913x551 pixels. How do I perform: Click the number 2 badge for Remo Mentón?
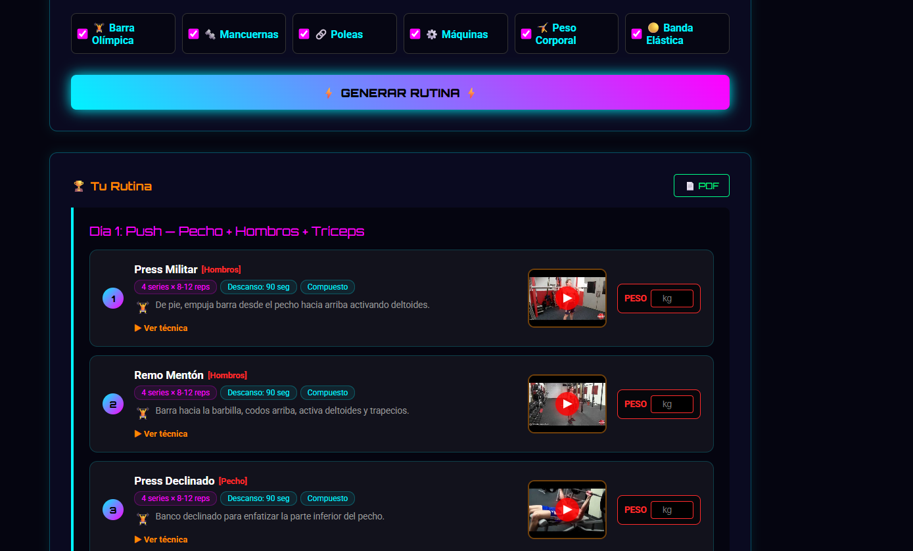coord(113,404)
